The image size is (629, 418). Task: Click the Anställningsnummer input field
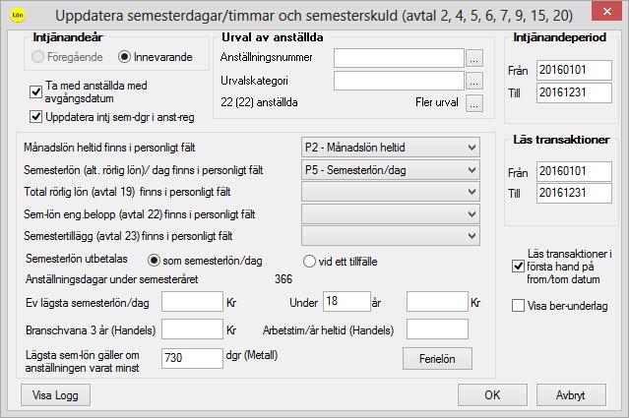click(399, 58)
